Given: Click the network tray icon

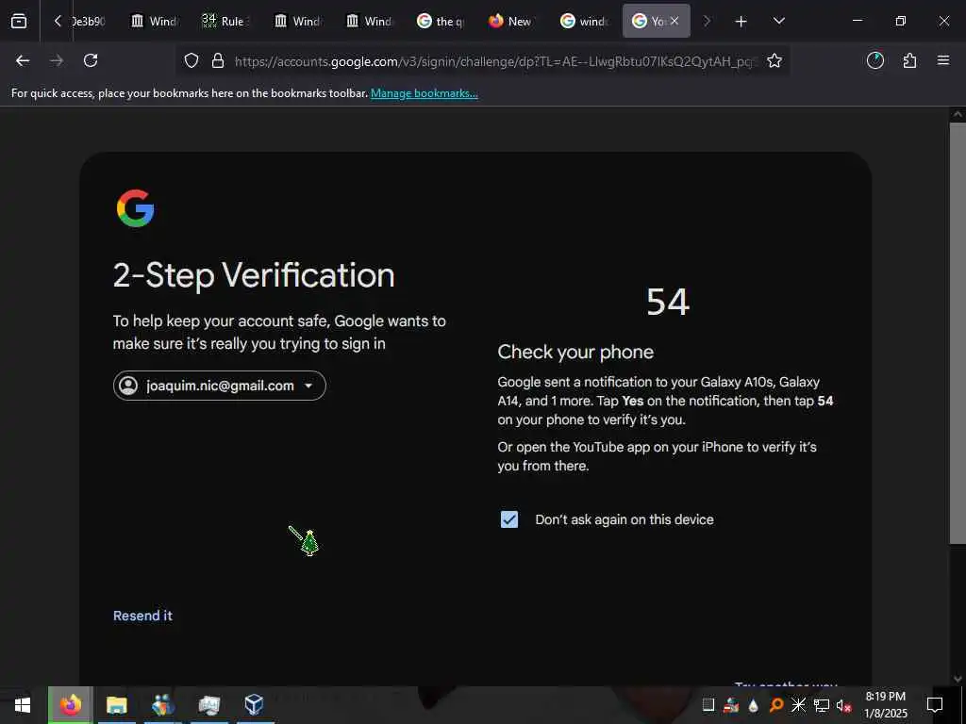Looking at the screenshot, I should 821,705.
